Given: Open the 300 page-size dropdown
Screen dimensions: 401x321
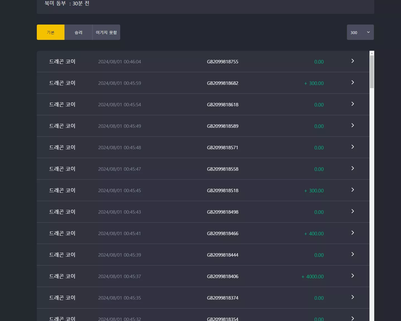Looking at the screenshot, I should pyautogui.click(x=360, y=32).
